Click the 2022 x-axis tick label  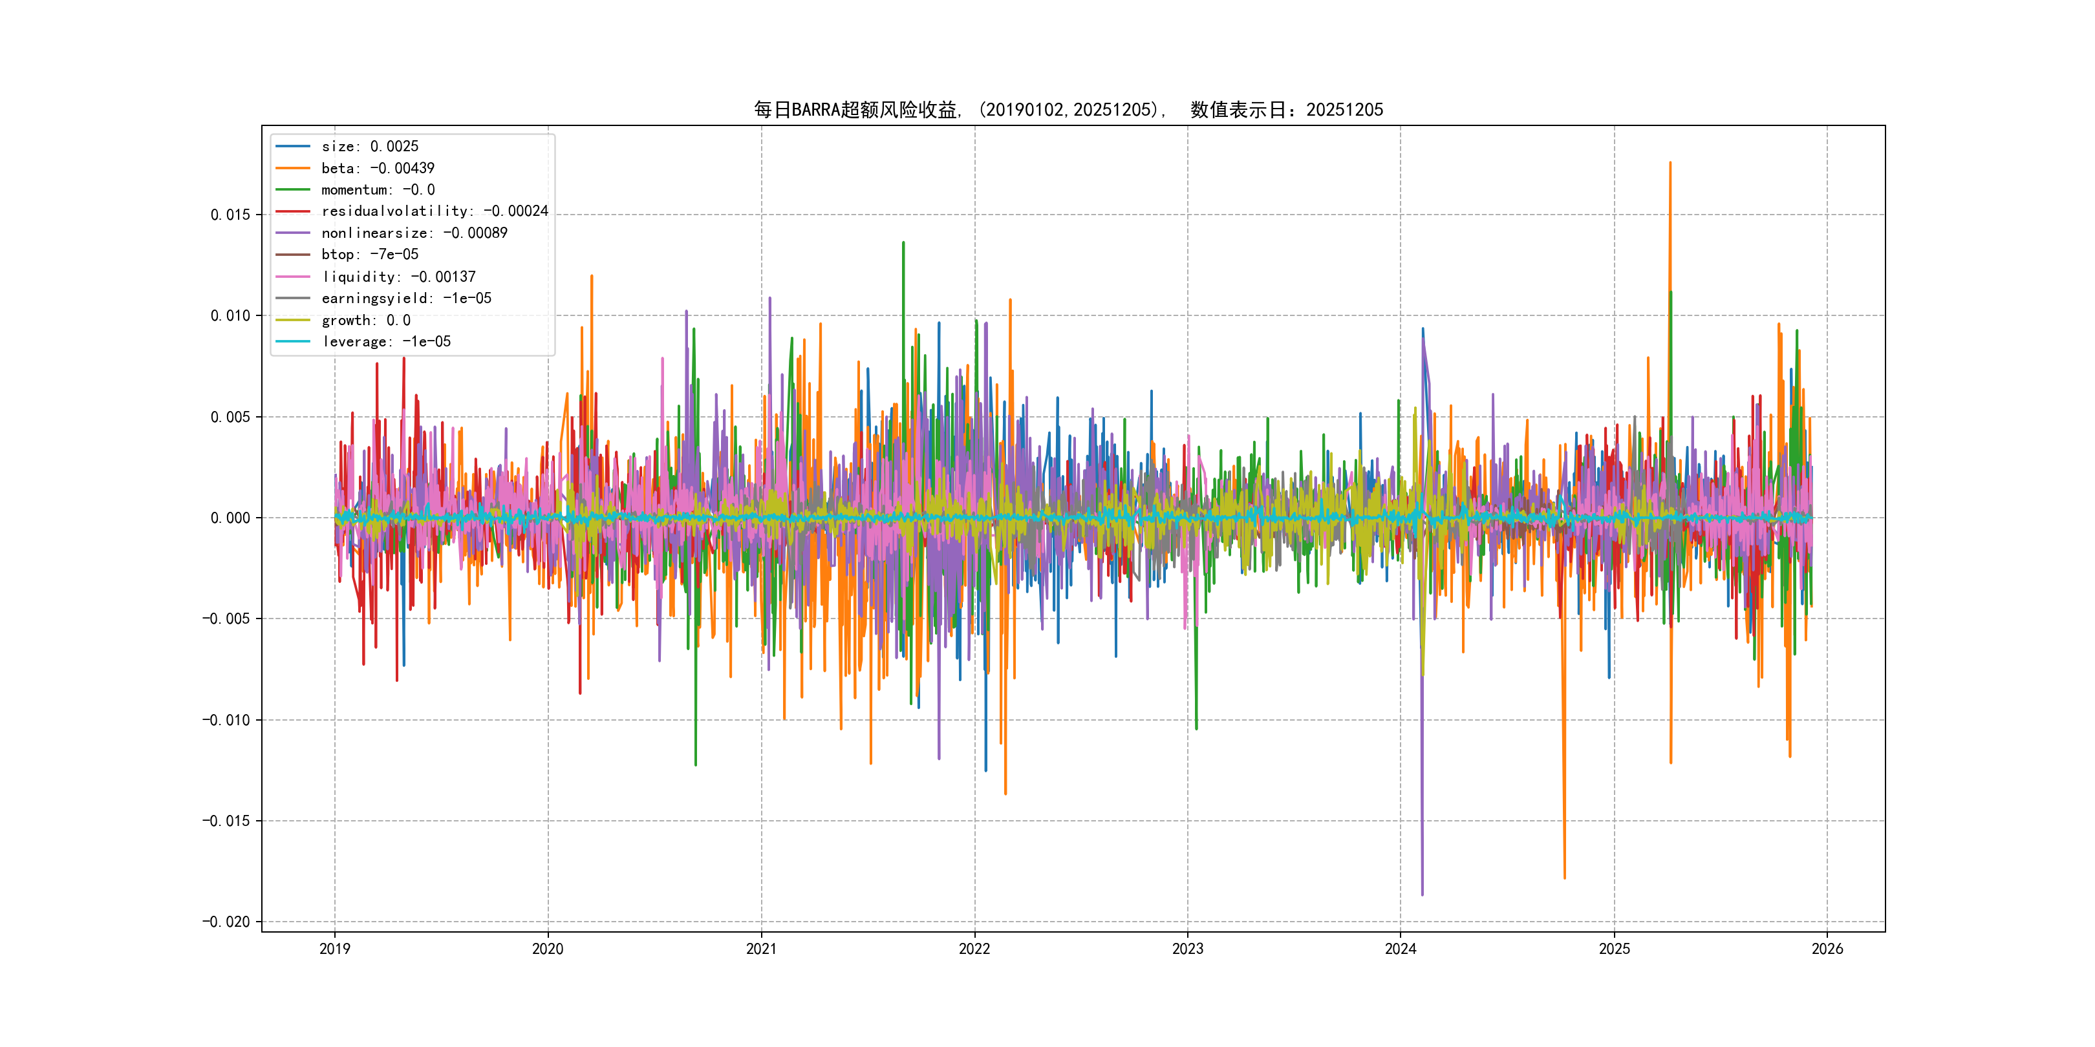(x=974, y=949)
